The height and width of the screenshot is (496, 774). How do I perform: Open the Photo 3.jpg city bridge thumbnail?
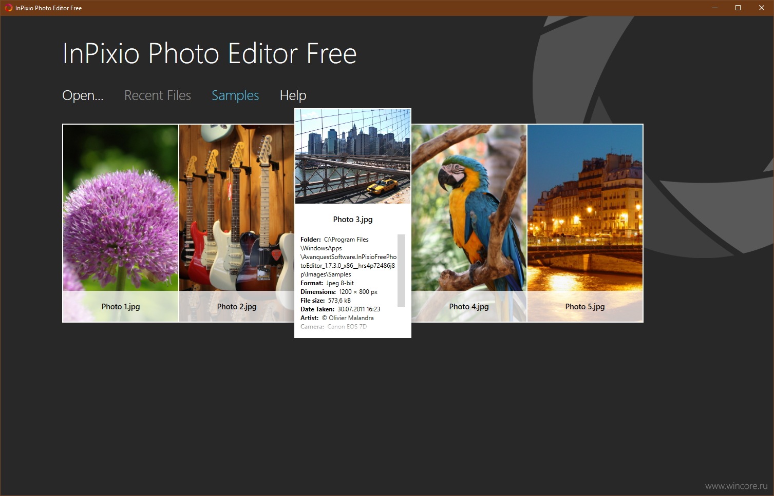(x=353, y=156)
